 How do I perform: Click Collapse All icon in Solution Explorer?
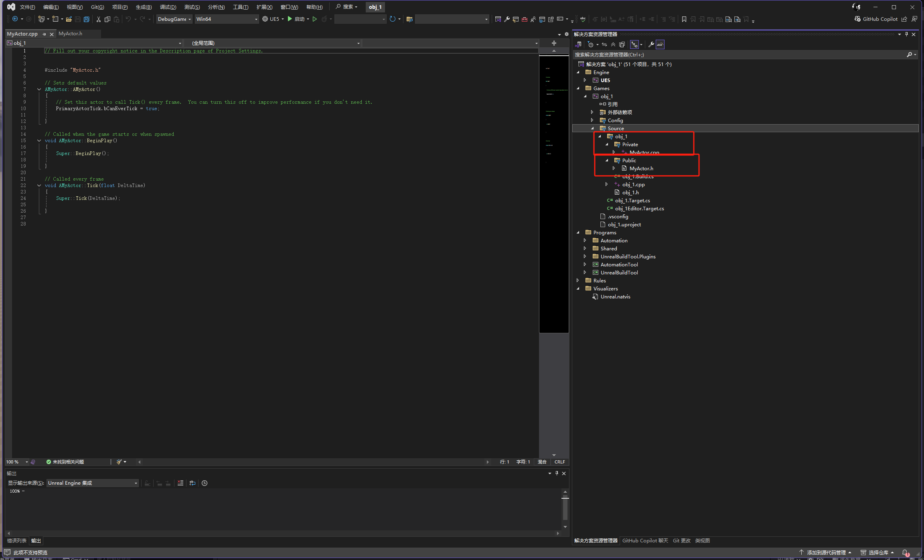click(x=613, y=44)
